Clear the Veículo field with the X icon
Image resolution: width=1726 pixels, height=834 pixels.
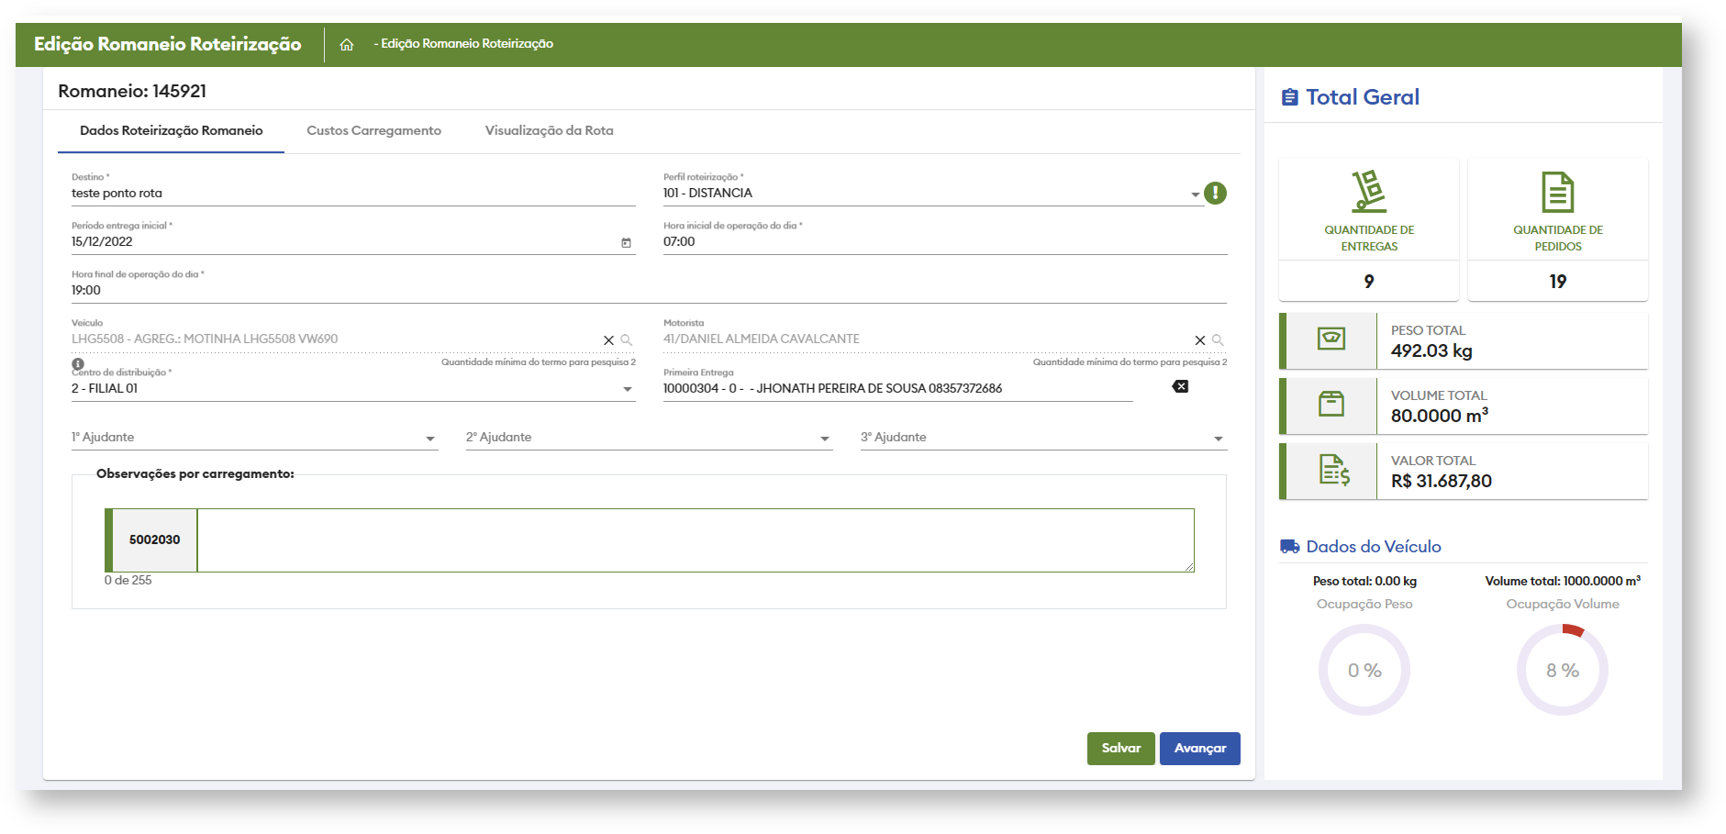608,340
